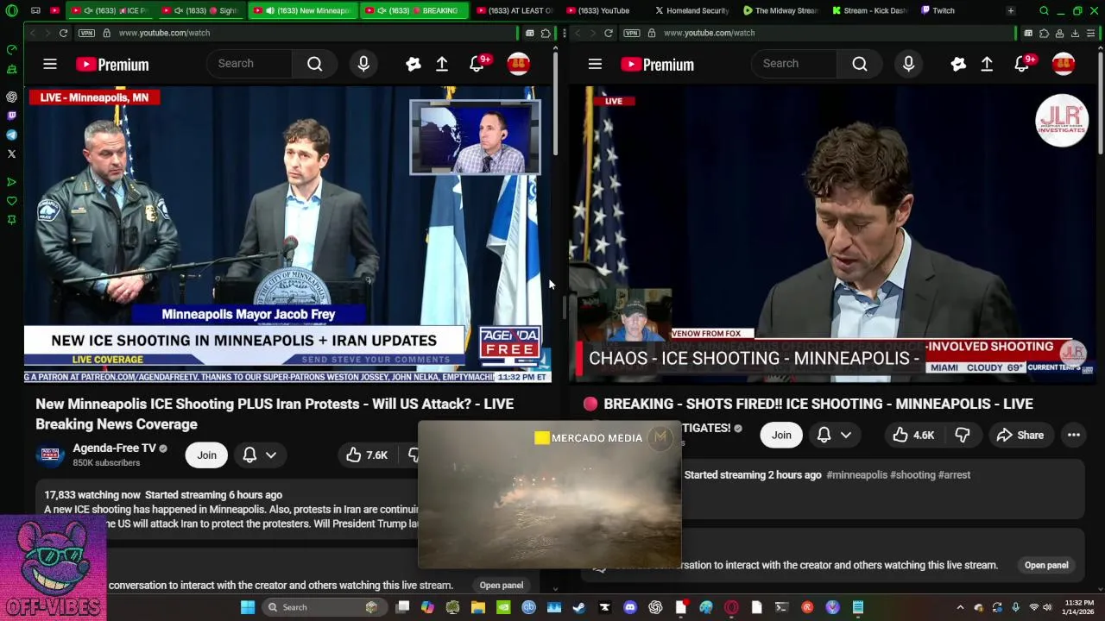The image size is (1105, 621).
Task: Open Twitch in the Opera sidebar
Action: pos(11,116)
